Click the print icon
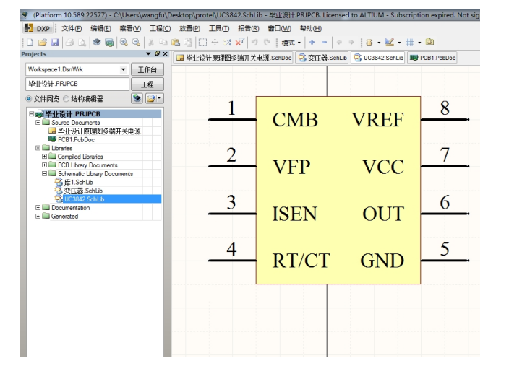 [69, 43]
